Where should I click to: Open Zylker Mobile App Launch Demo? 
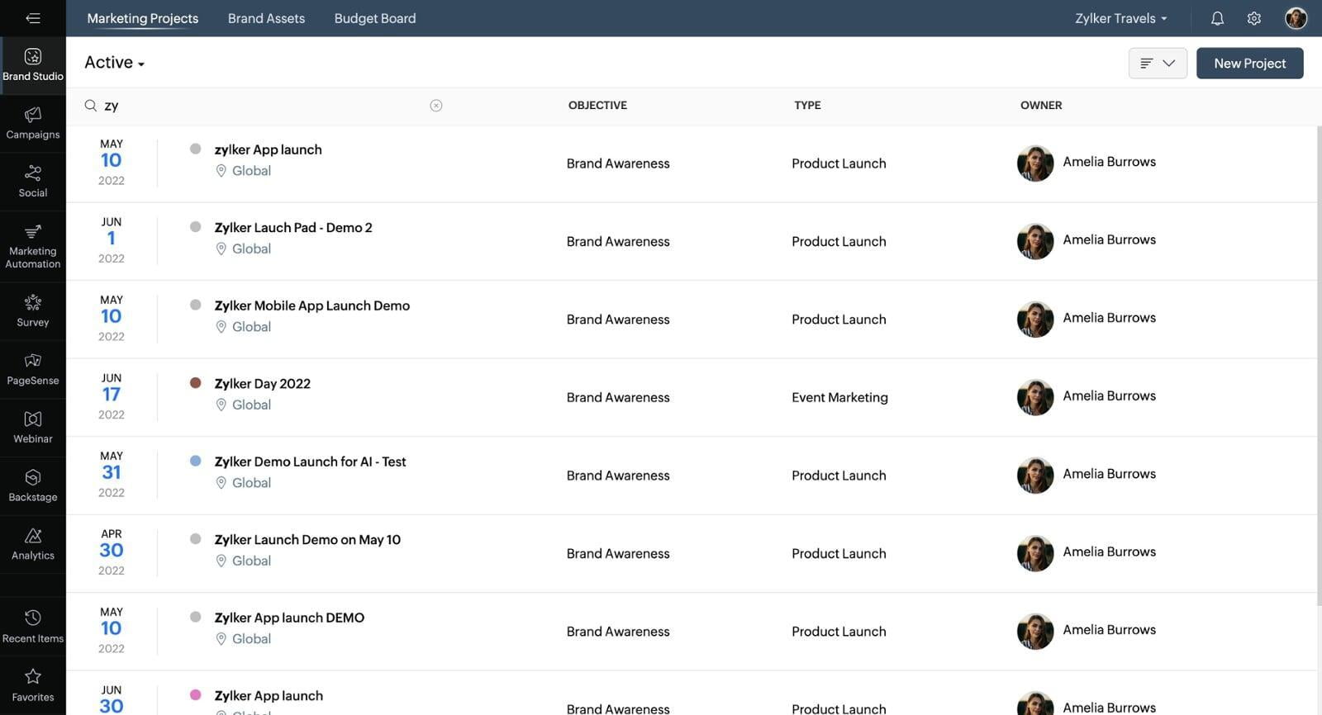pyautogui.click(x=312, y=305)
